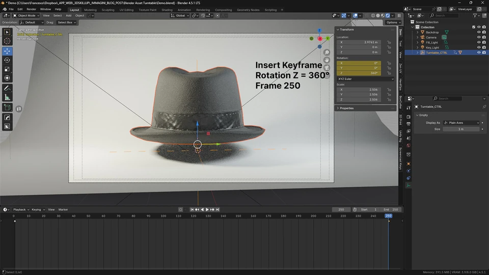
Task: Activate the Scale tool
Action: [7, 69]
